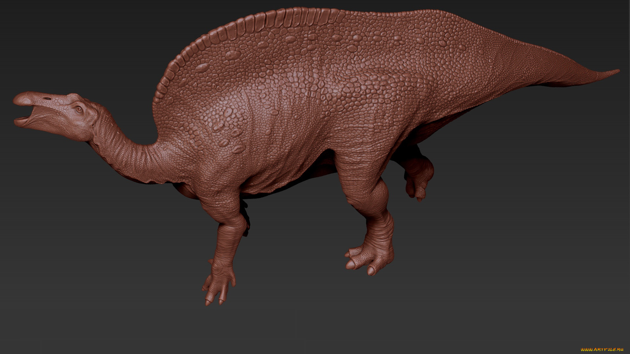
Task: Click the dinosaur's nostril on the beak
Action: pos(48,98)
